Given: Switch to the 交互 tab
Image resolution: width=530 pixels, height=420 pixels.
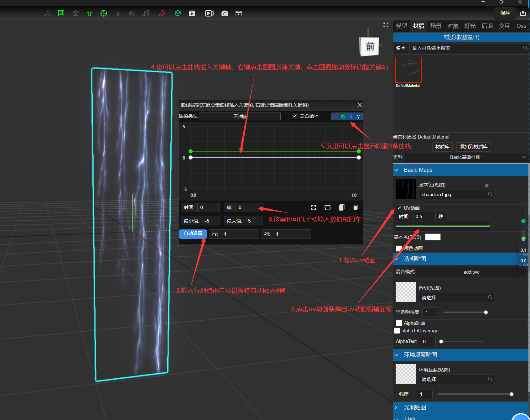Looking at the screenshot, I should [x=504, y=26].
